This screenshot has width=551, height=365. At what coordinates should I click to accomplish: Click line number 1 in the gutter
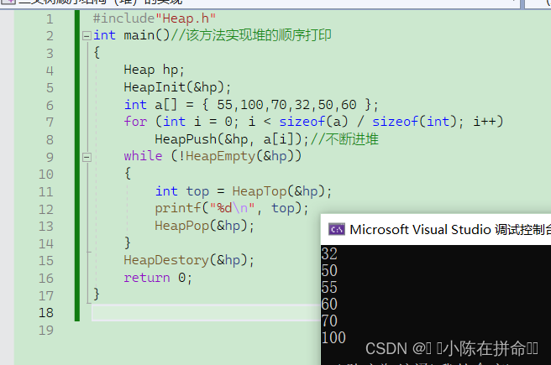50,19
